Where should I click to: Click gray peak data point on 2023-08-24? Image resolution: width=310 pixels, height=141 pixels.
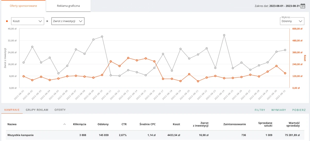coord(224,35)
